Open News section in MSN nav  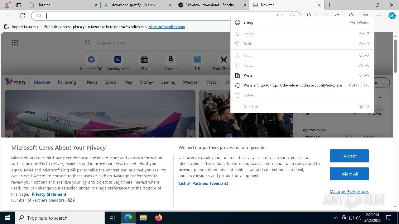point(92,82)
